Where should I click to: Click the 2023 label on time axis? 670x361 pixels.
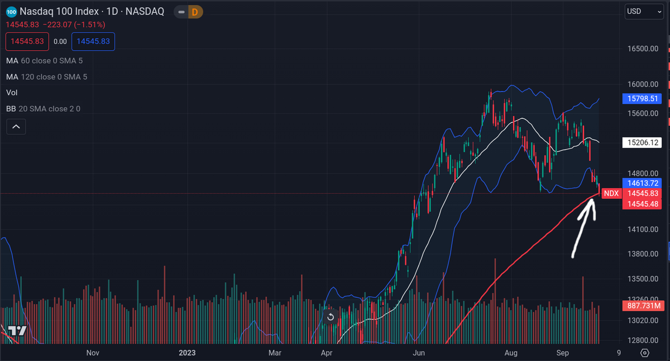tap(186, 353)
